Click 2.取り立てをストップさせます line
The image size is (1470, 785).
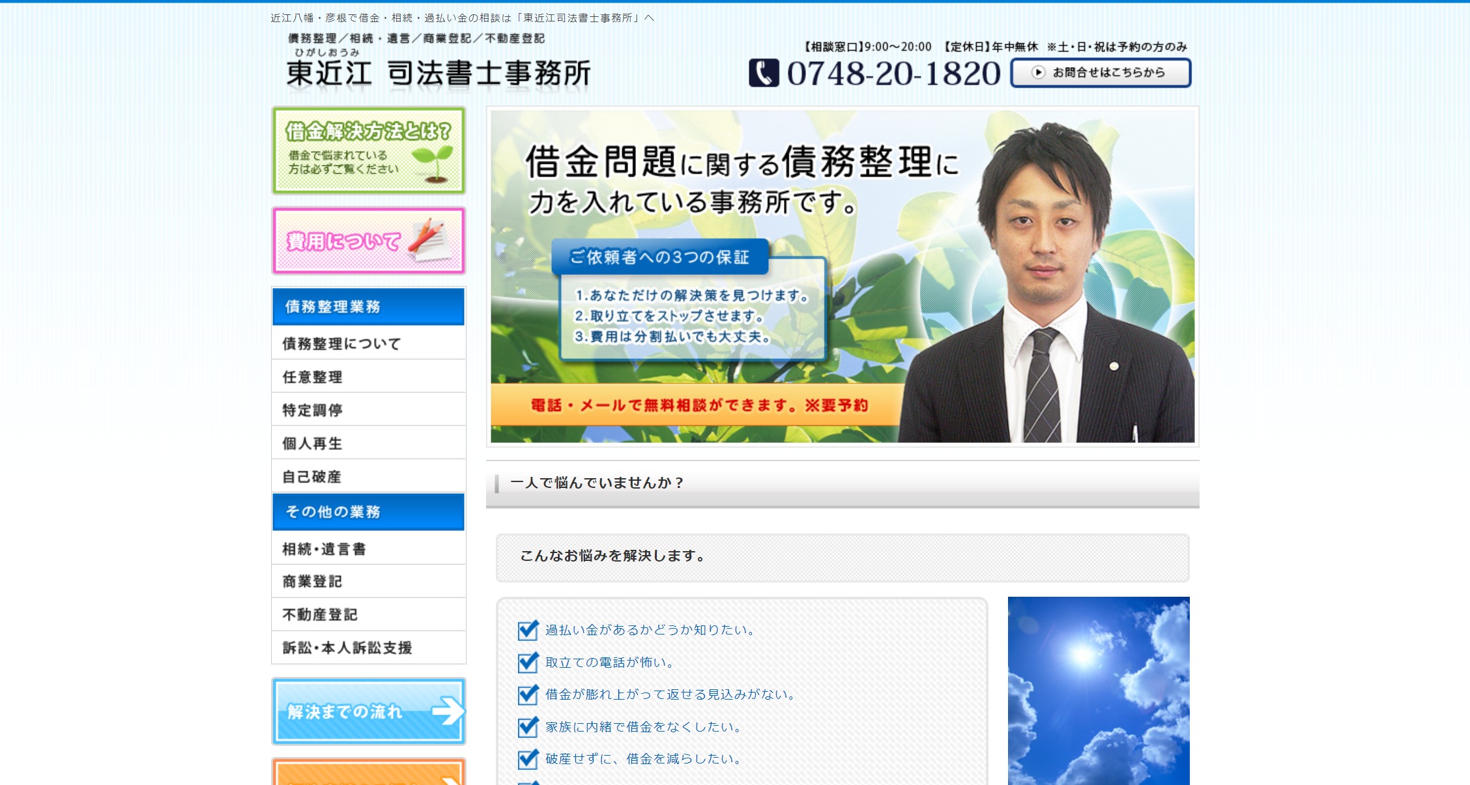coord(670,316)
